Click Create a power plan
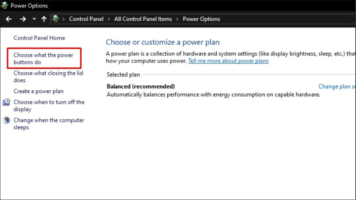This screenshot has height=200, width=356. tap(38, 91)
